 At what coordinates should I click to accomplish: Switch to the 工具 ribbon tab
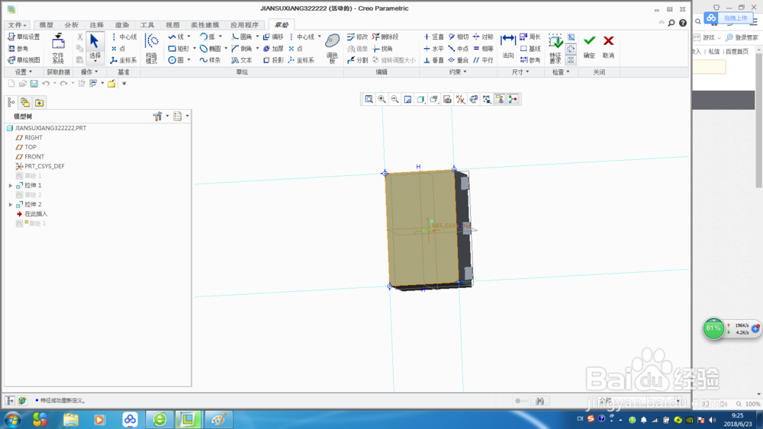[x=147, y=25]
